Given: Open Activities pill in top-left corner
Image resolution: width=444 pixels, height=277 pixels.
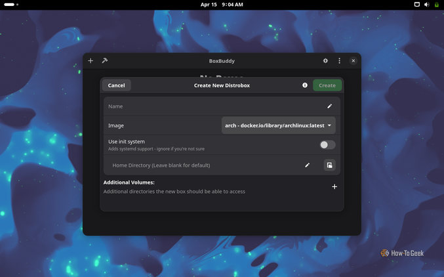Looking at the screenshot, I should point(11,5).
